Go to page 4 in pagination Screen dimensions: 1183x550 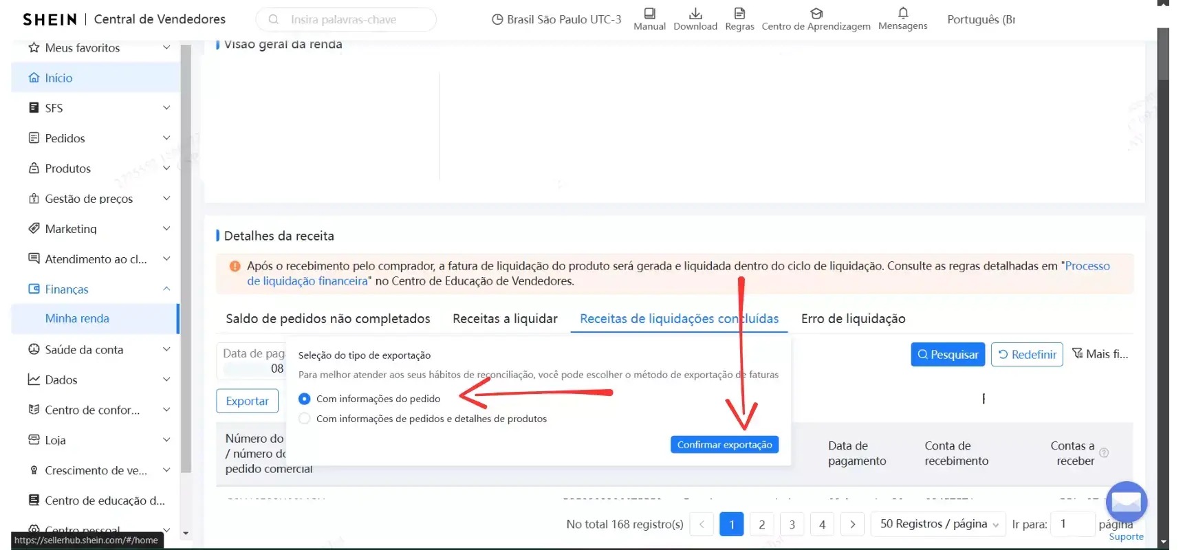point(822,525)
